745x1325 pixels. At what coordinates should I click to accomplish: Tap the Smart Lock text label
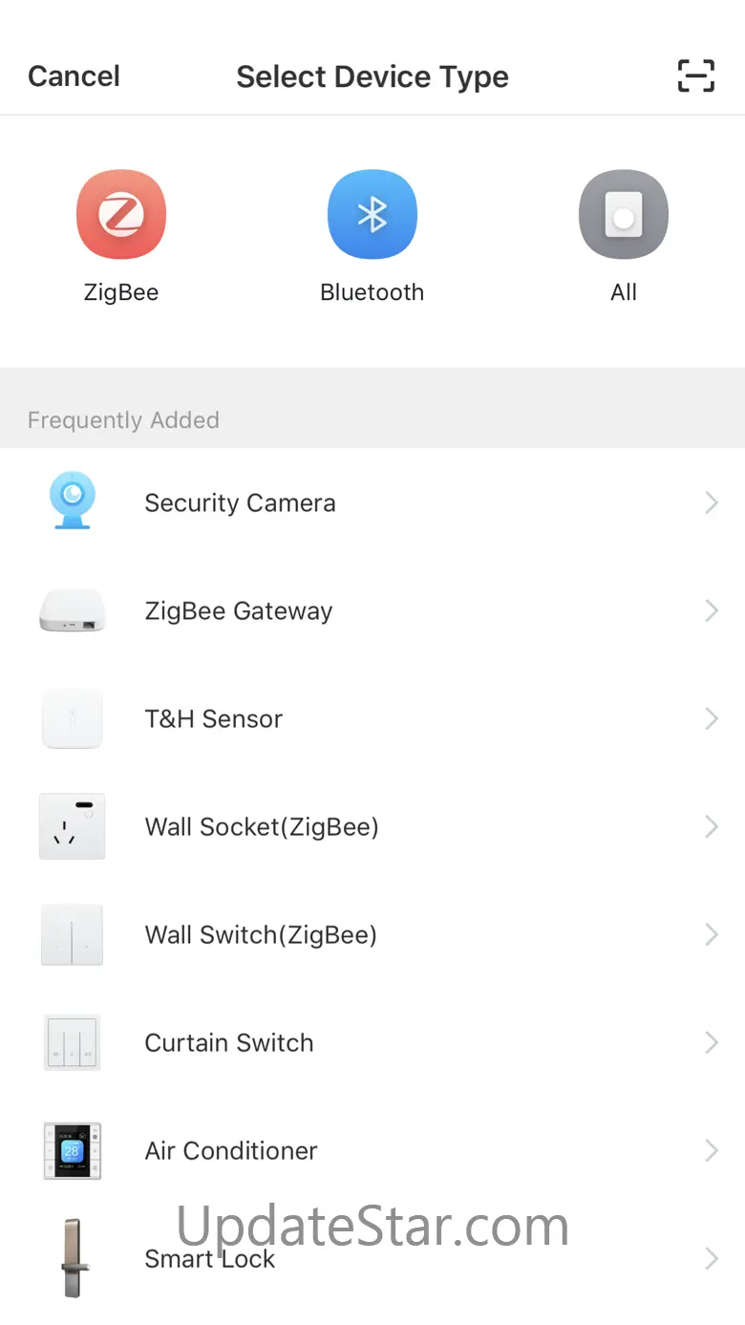(210, 1259)
